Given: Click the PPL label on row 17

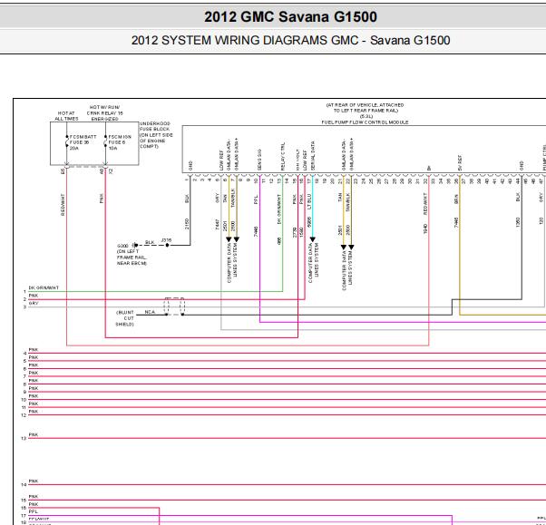Looking at the screenshot, I should pyautogui.click(x=34, y=511).
